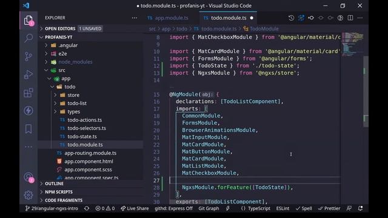This screenshot has height=218, width=388.
Task: Start a Live Share session
Action: 135,208
